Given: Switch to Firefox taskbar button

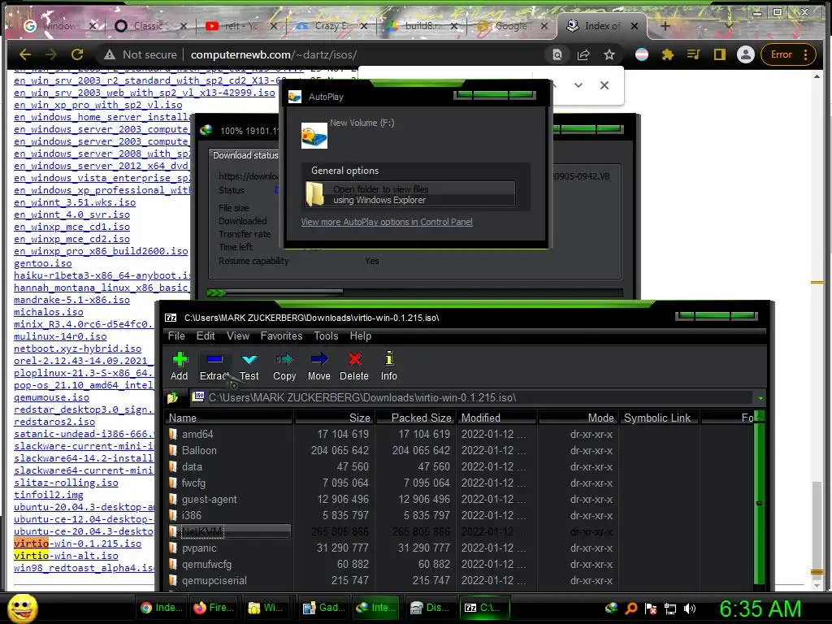Looking at the screenshot, I should click(214, 608).
